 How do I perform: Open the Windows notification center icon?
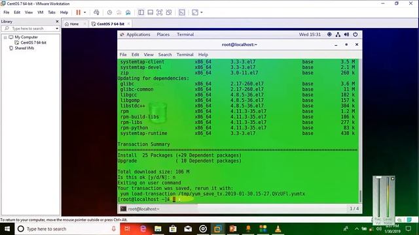pos(409,228)
